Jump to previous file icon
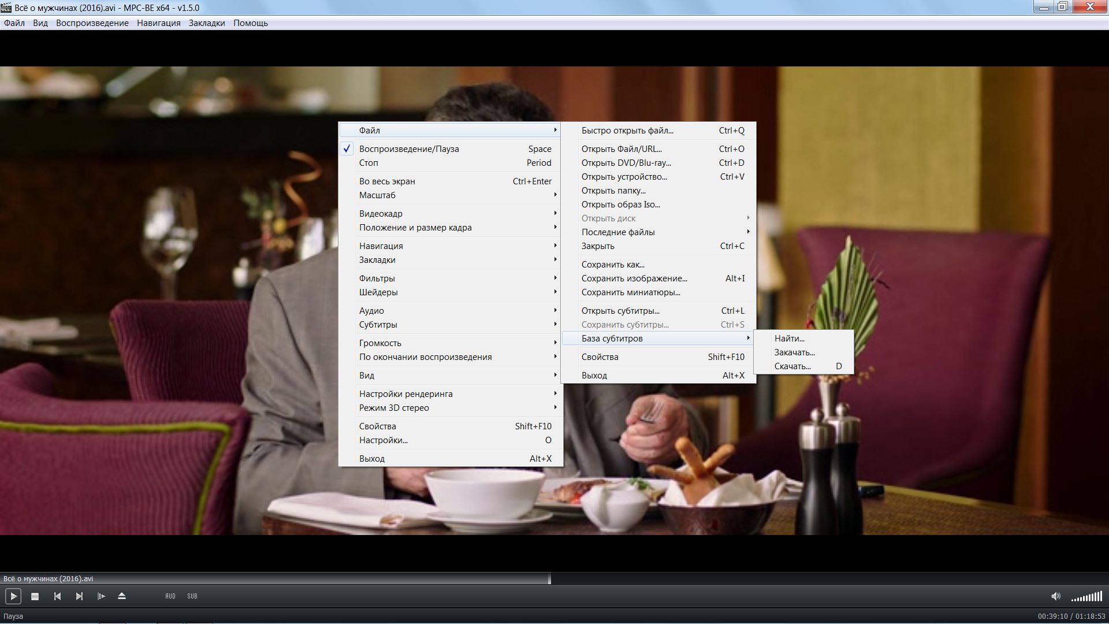This screenshot has height=624, width=1109. (57, 596)
